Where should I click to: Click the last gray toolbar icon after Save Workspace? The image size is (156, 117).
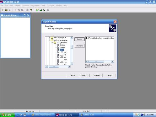pyautogui.click(x=48, y=10)
